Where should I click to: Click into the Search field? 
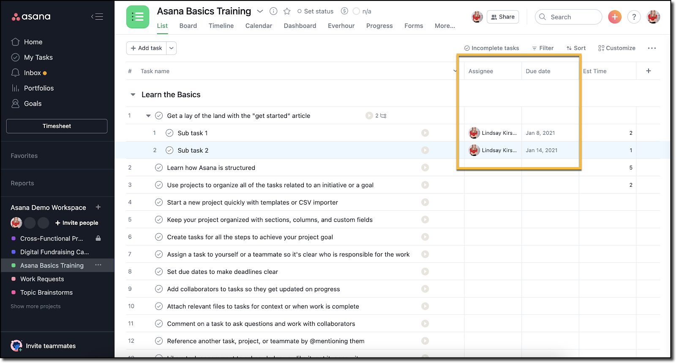pos(568,17)
